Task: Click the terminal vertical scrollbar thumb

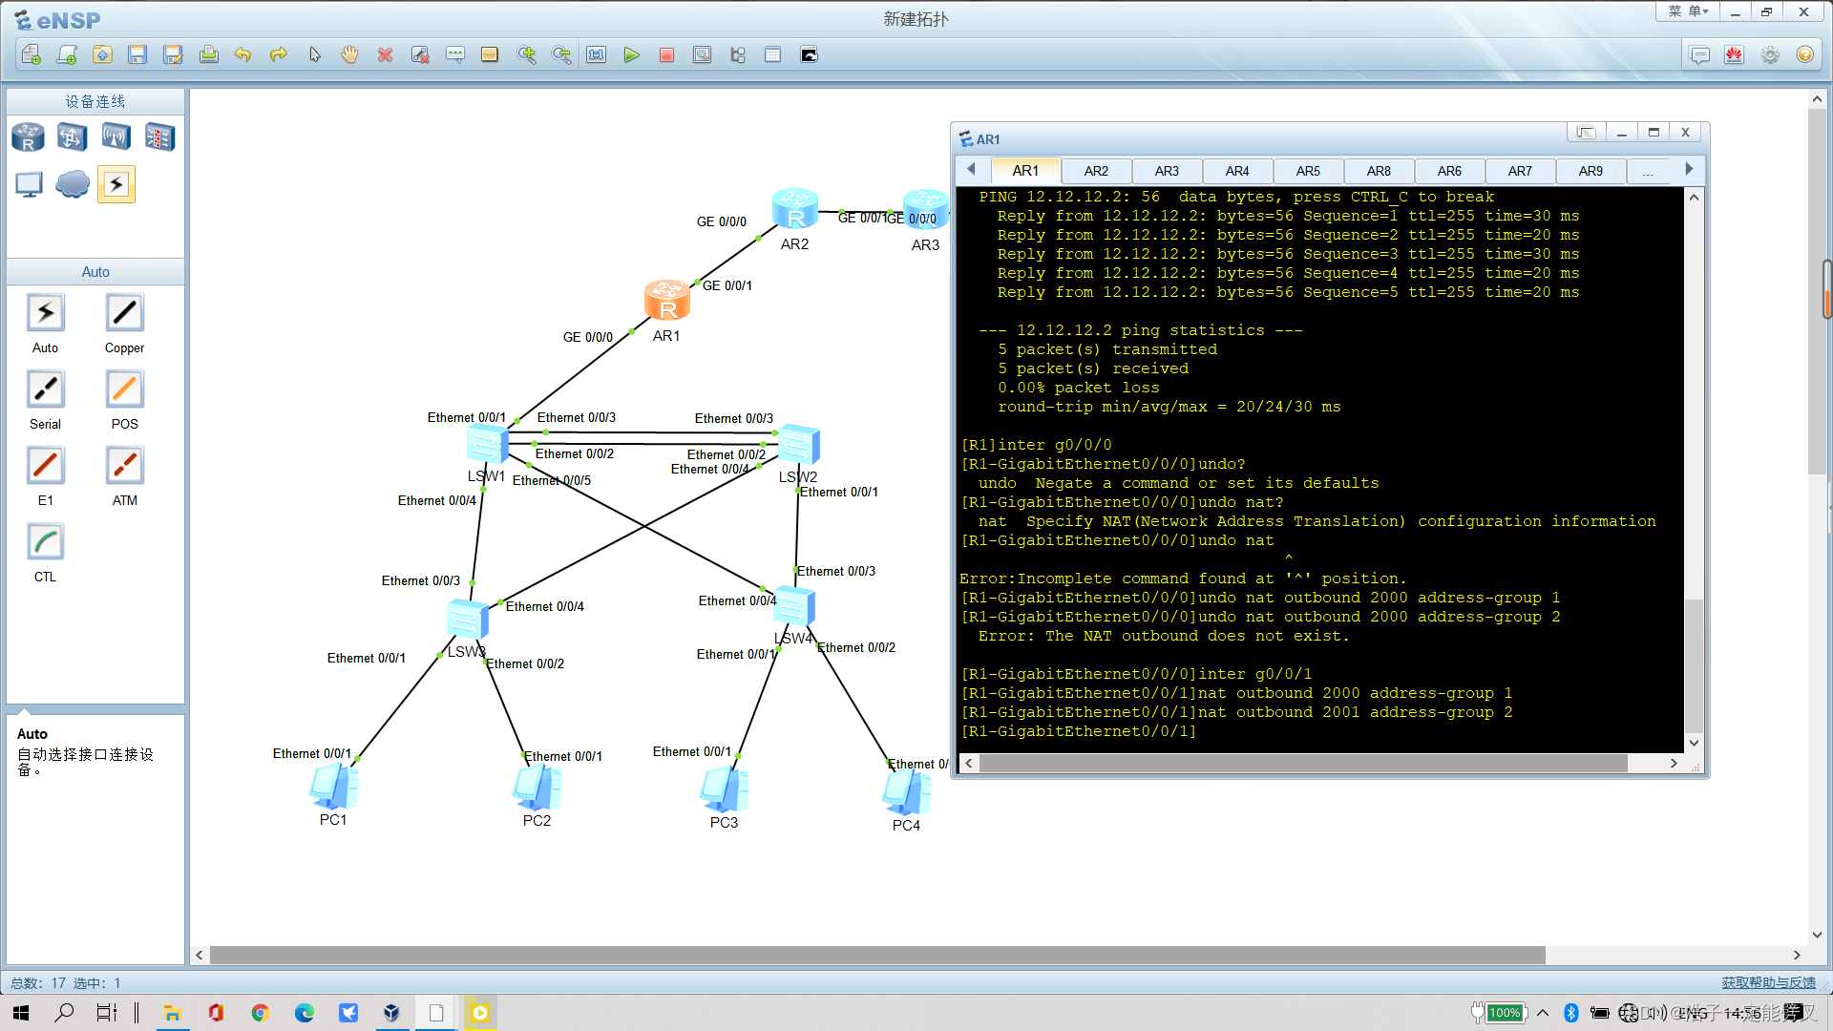Action: click(x=1694, y=663)
